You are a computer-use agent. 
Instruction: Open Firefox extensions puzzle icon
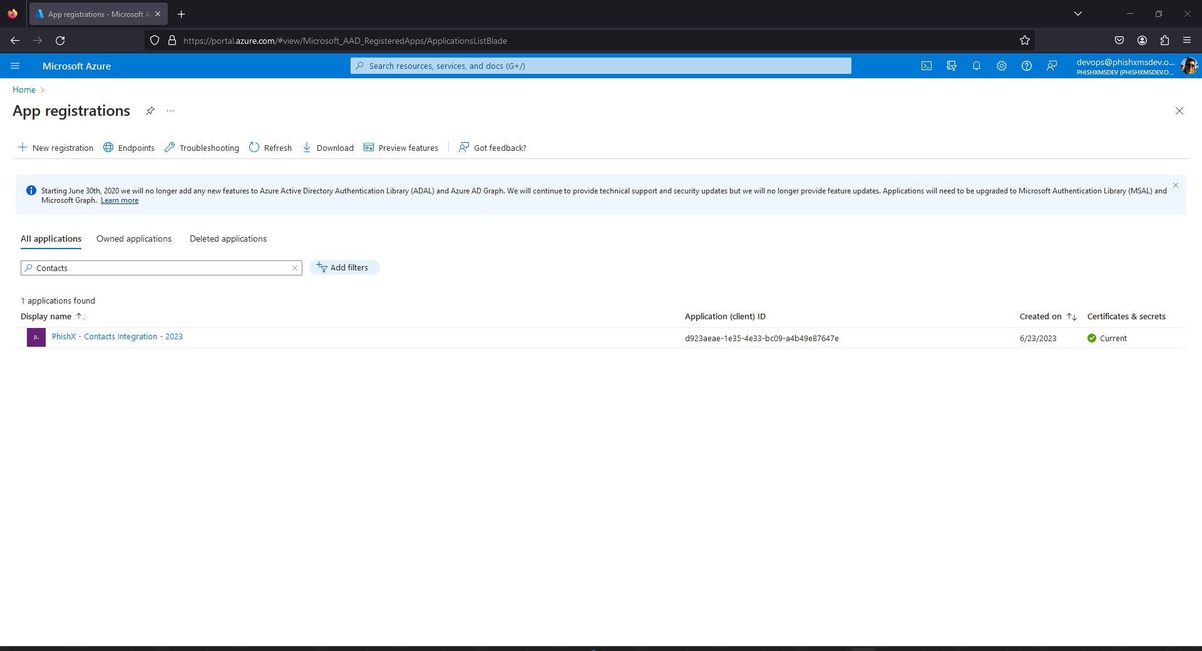click(1164, 40)
